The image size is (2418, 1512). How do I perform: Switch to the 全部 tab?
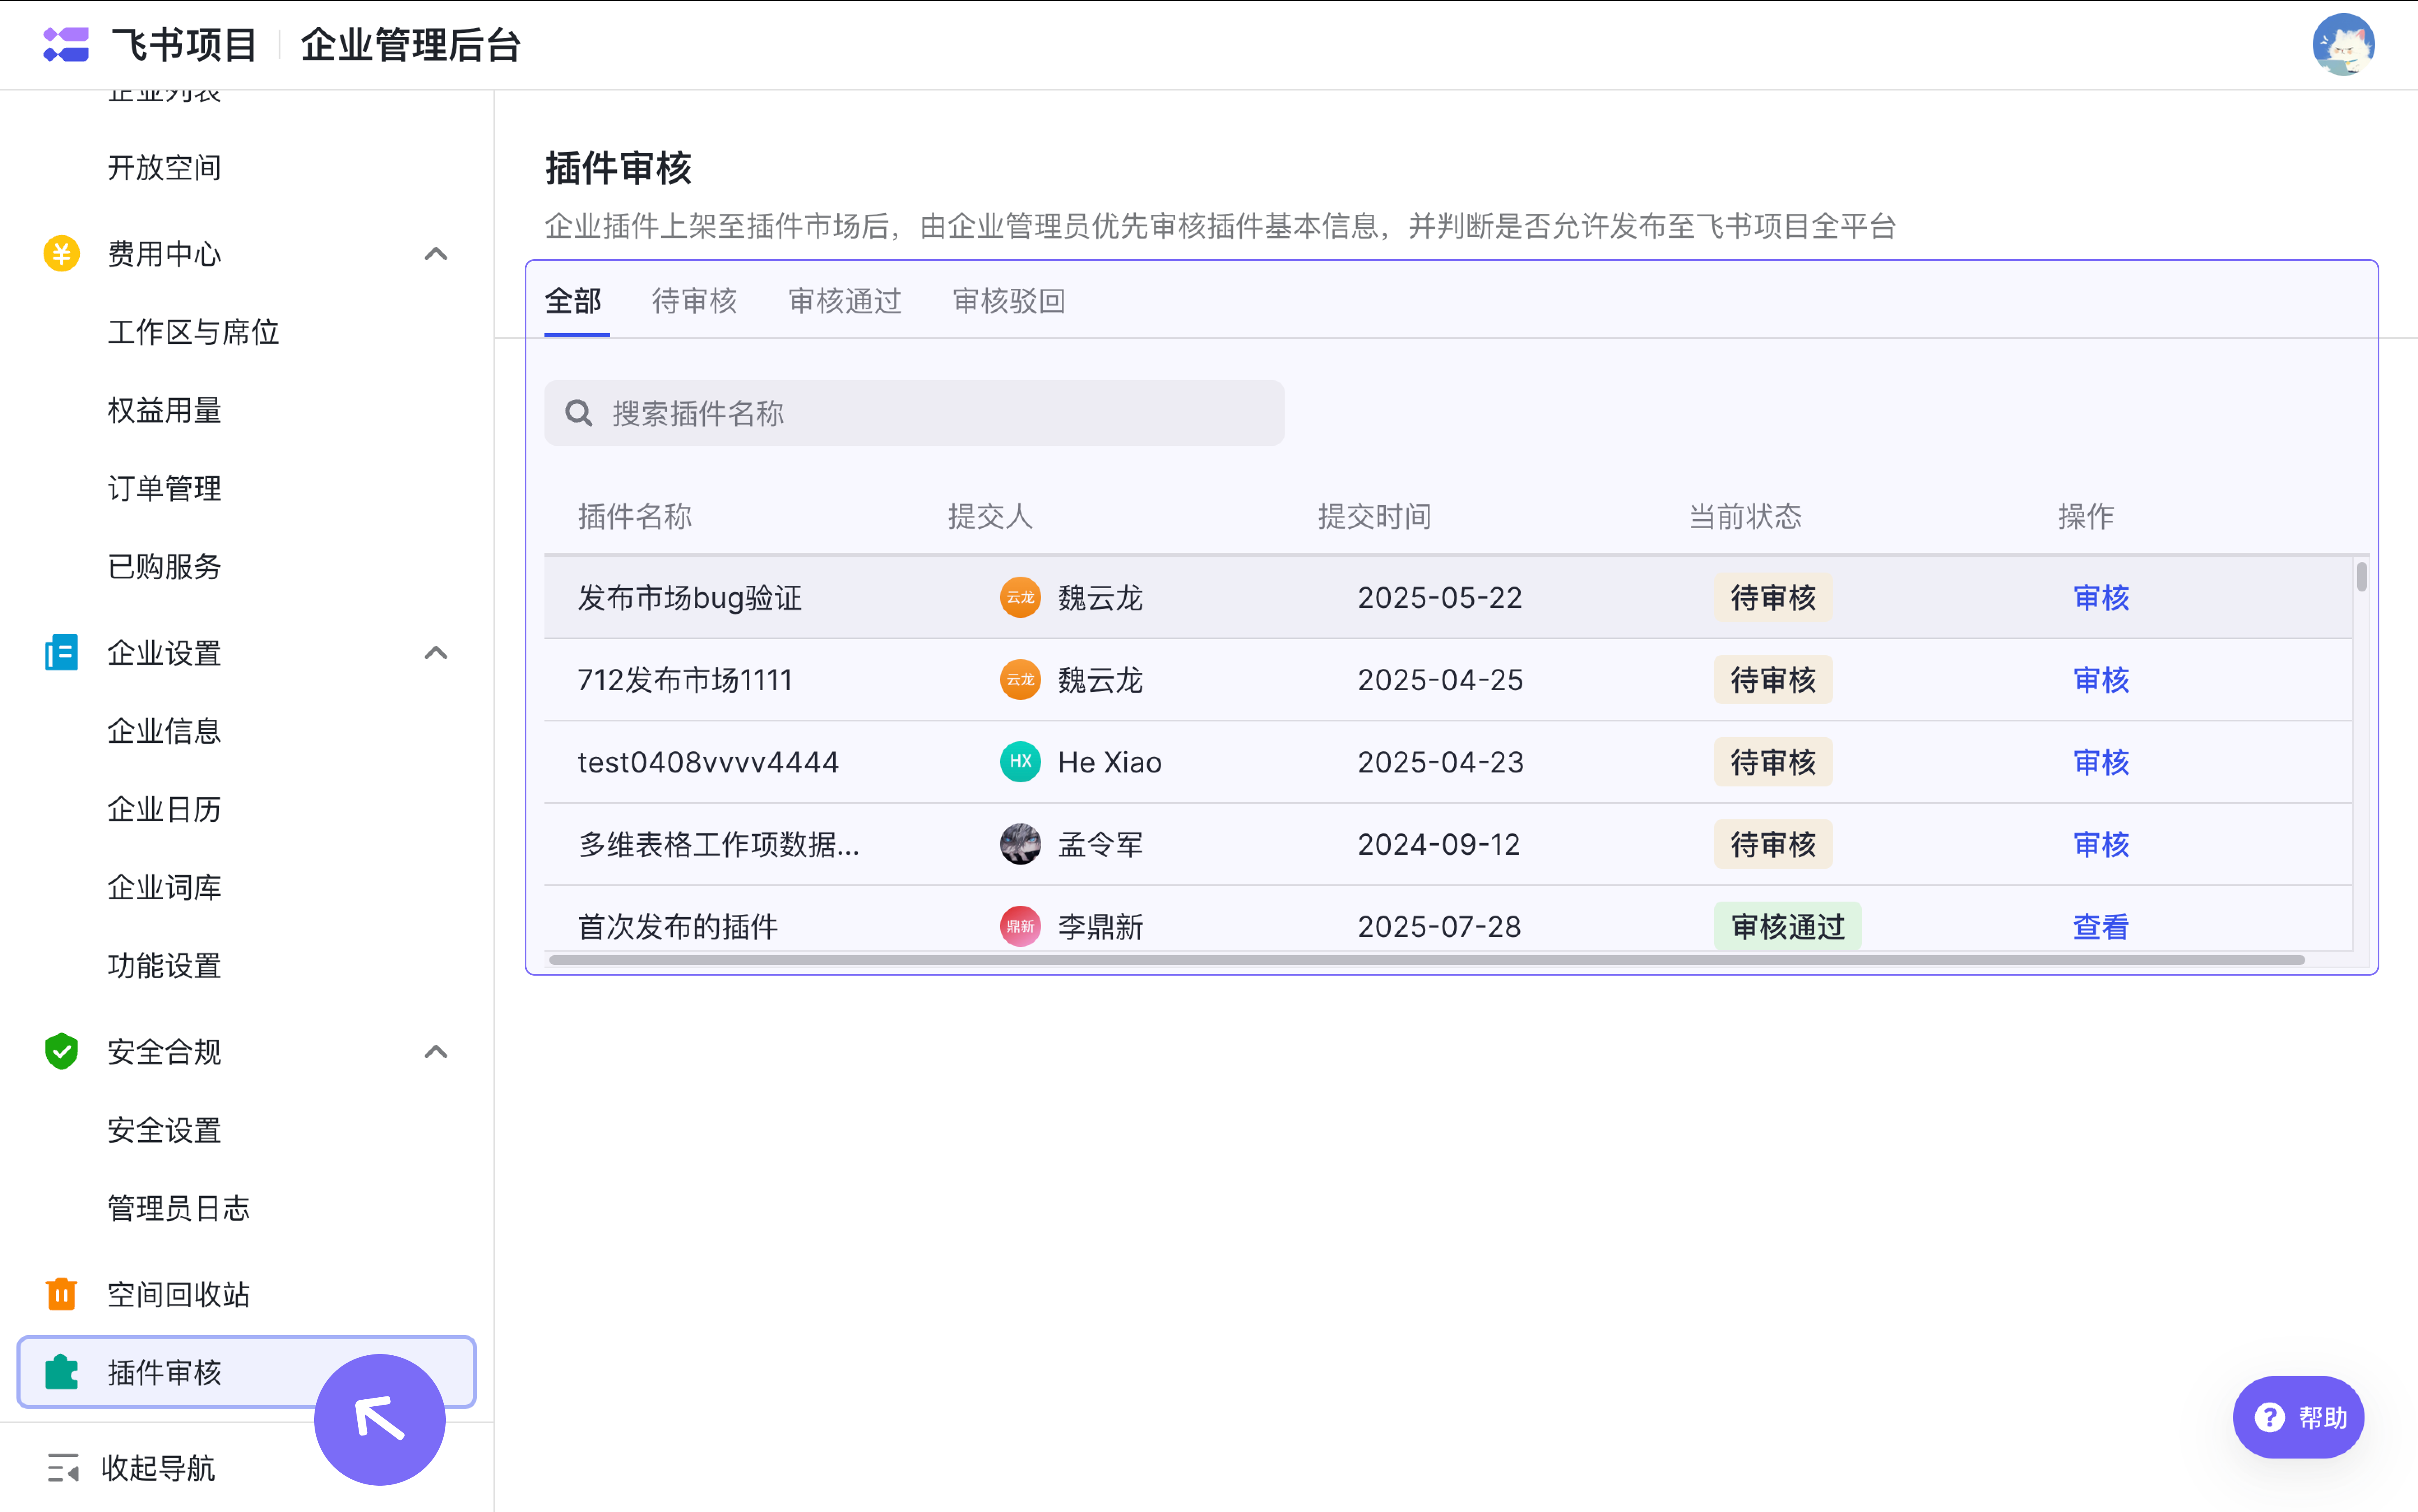click(x=574, y=301)
